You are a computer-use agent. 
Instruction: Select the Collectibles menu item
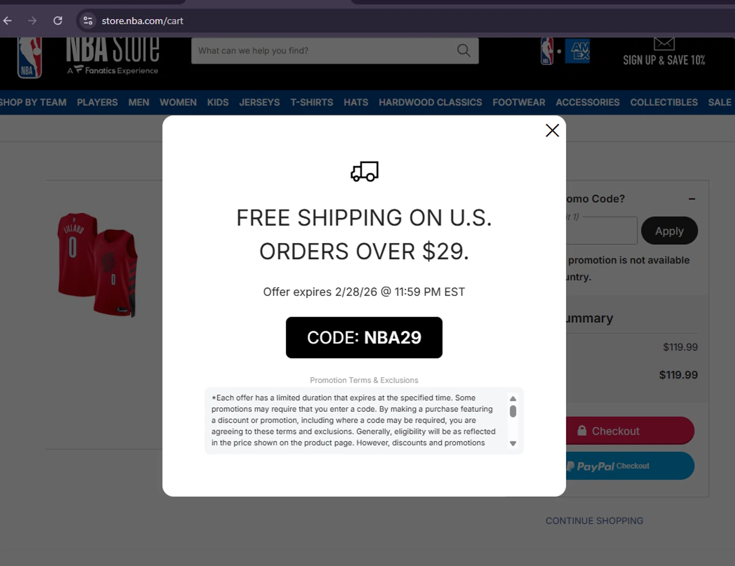tap(664, 102)
